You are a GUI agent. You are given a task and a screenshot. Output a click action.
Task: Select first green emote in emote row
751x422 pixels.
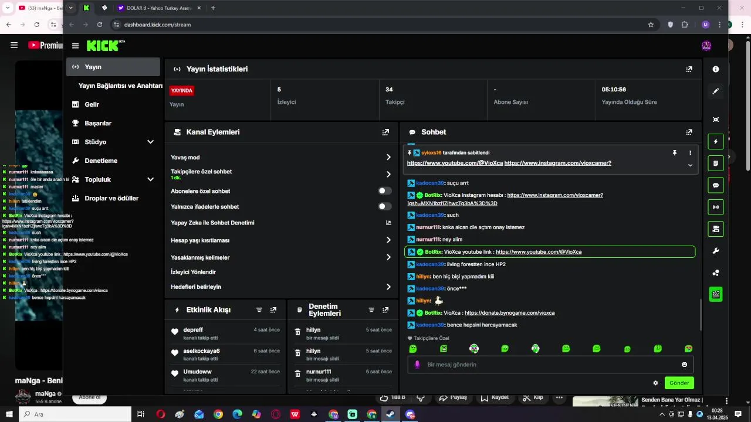tap(413, 349)
